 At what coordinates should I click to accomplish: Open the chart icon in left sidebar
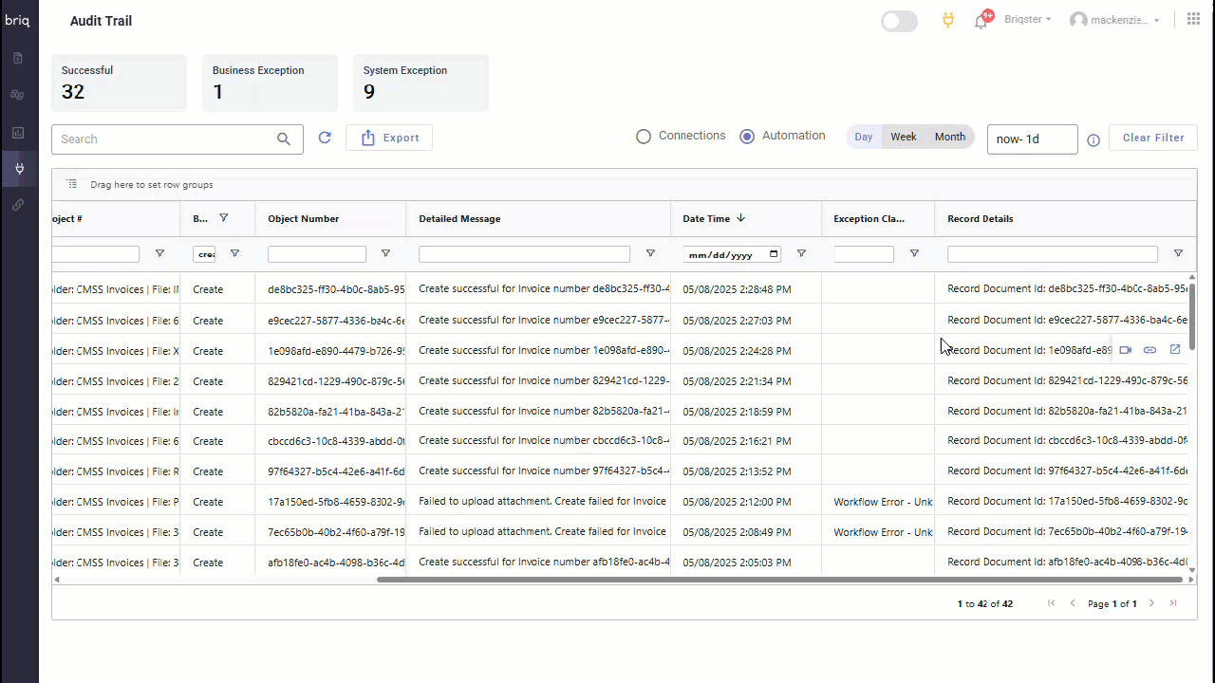coord(18,133)
